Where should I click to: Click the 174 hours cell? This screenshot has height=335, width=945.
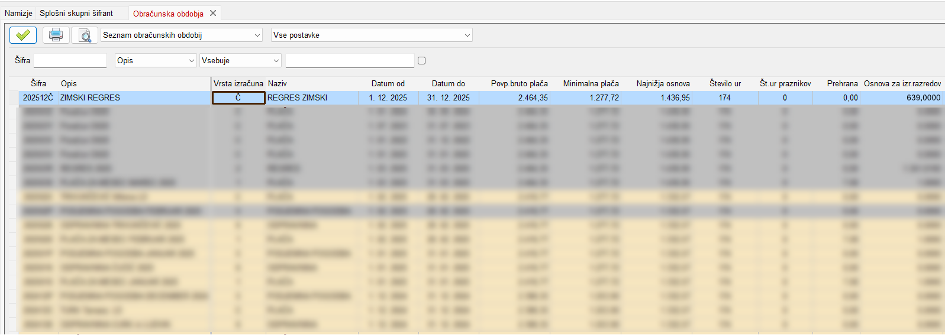(x=725, y=97)
